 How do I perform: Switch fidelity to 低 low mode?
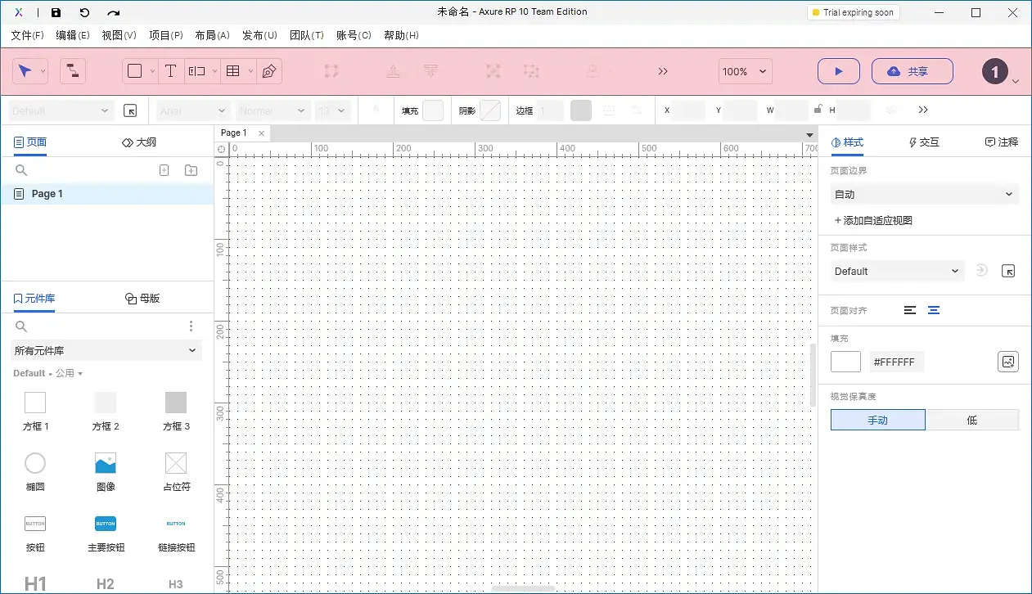point(972,419)
